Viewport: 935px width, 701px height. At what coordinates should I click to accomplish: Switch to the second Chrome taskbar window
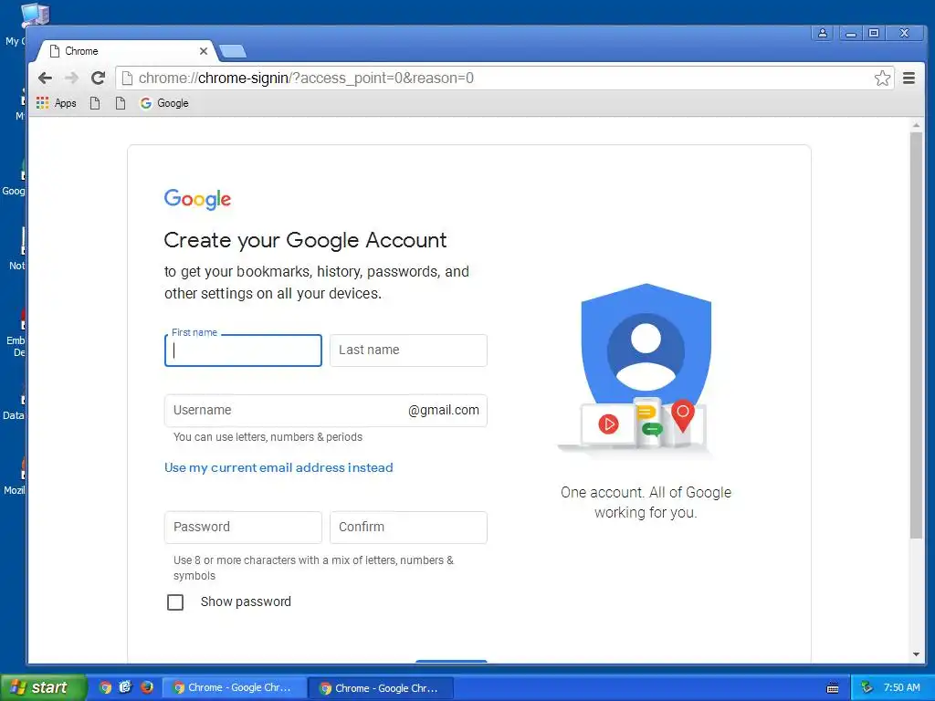(381, 688)
